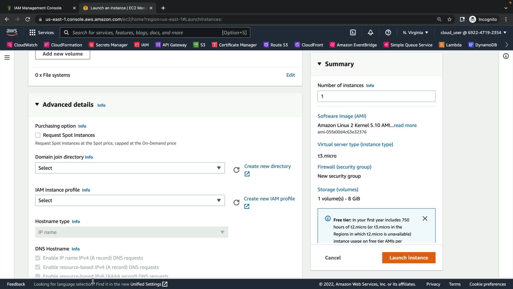The image size is (513, 289).
Task: Refresh the domain join directory list
Action: click(x=236, y=170)
